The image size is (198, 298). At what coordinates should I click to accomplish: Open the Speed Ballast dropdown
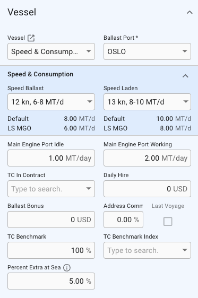pos(51,102)
